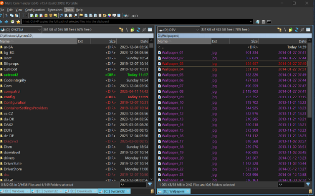This screenshot has width=315, height=196.
Task: Click the color wheel toolbar icon
Action: 109,15
